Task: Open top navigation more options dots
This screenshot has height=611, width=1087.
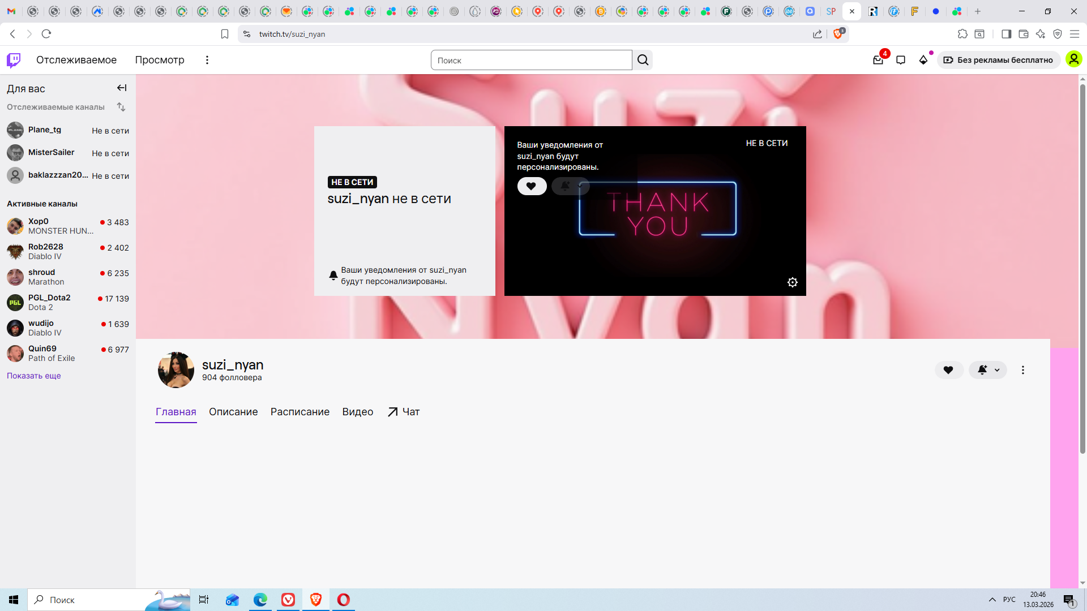Action: (x=207, y=60)
